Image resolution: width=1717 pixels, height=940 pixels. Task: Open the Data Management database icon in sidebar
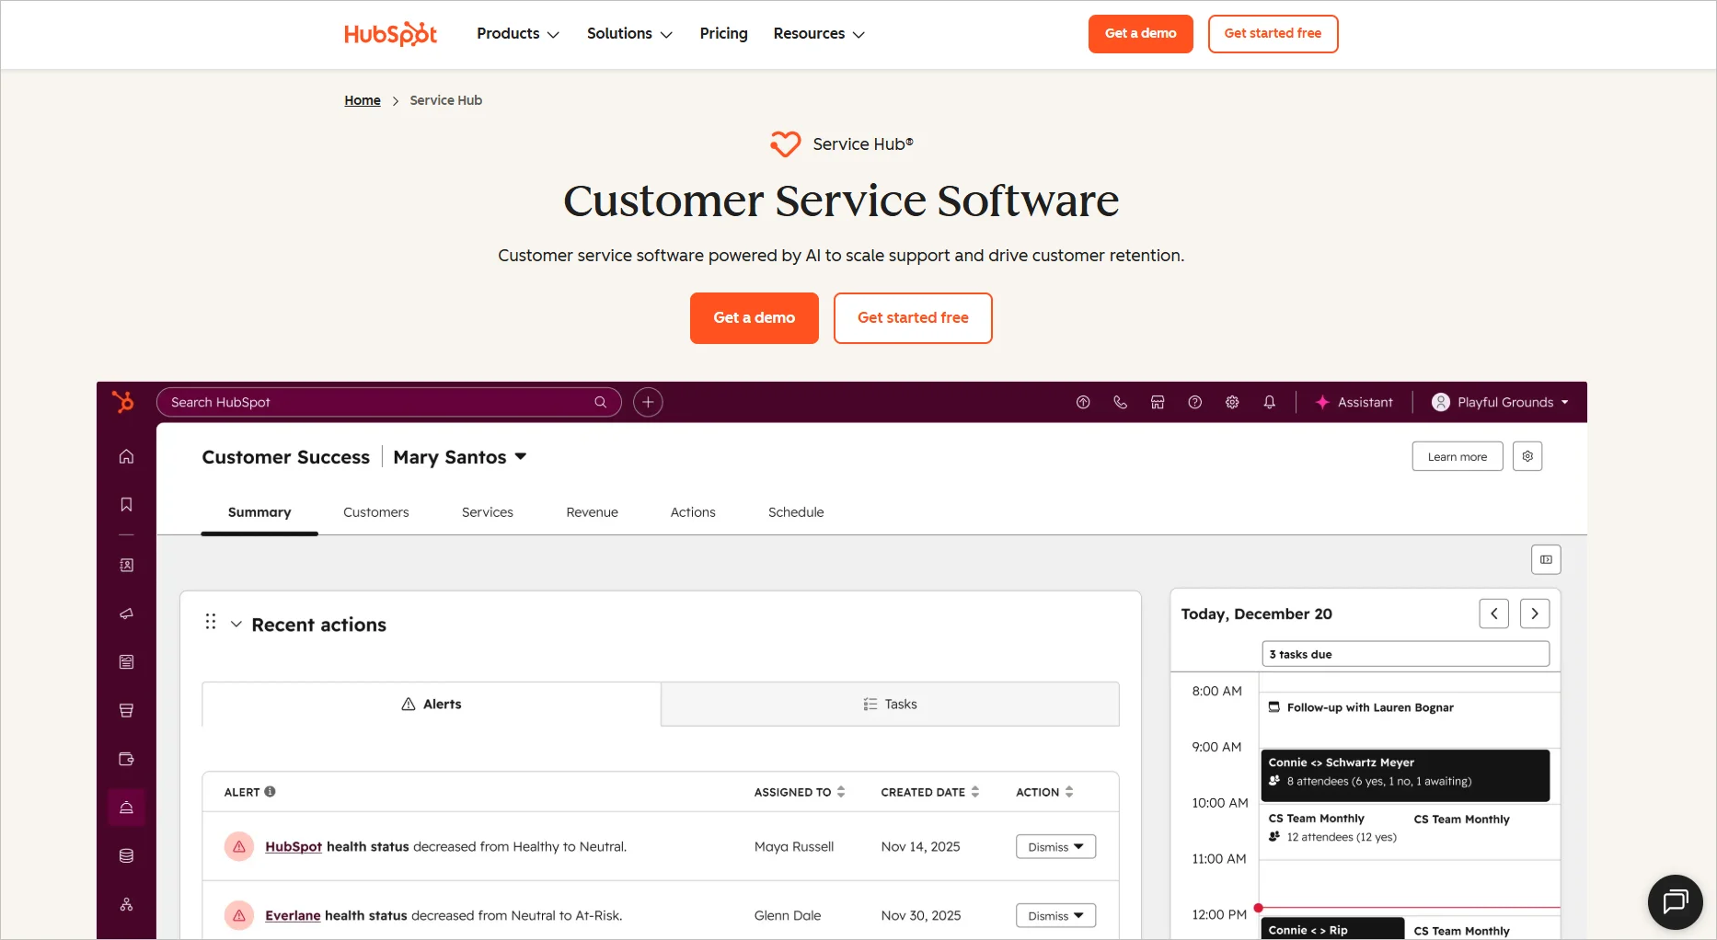(126, 854)
